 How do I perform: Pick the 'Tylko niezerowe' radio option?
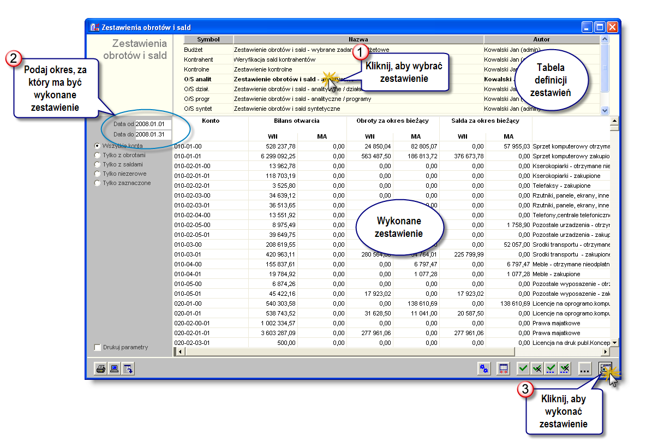pyautogui.click(x=98, y=174)
